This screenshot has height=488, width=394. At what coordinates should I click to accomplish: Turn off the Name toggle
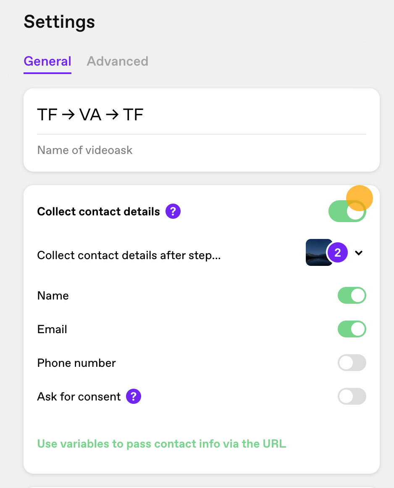pyautogui.click(x=352, y=295)
